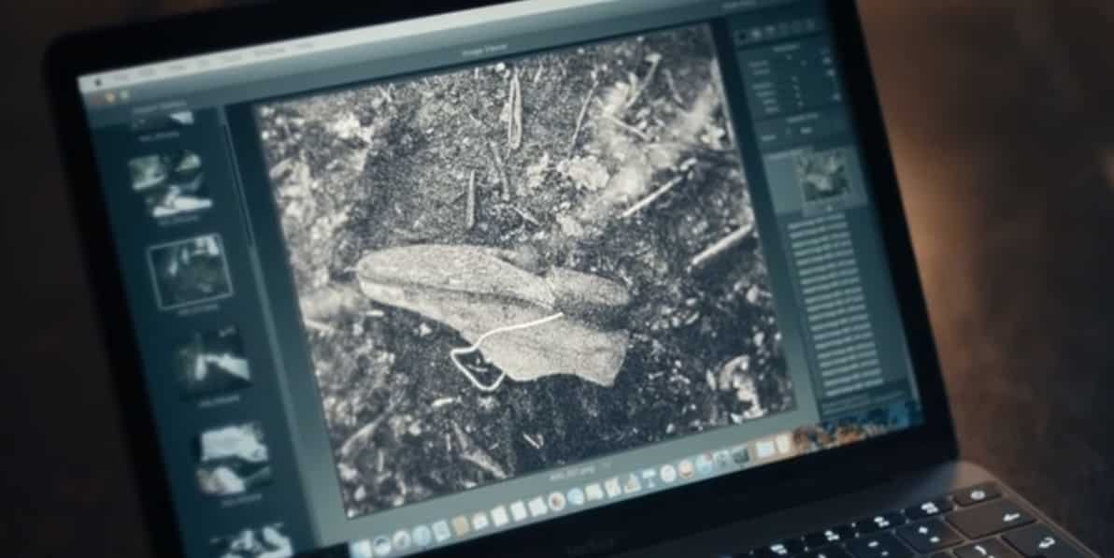1114x558 pixels.
Task: Click the Apple menu icon in menu bar
Action: pos(96,82)
